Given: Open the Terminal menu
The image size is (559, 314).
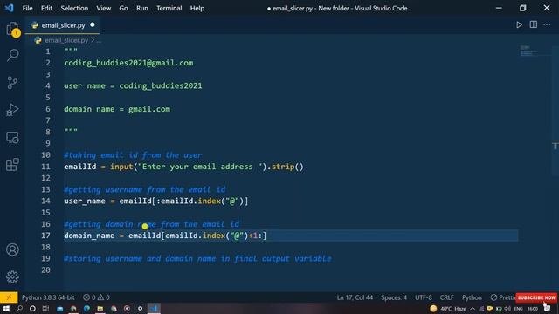Looking at the screenshot, I should (169, 8).
